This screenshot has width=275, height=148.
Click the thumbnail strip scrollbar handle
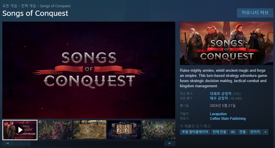coord(22,143)
